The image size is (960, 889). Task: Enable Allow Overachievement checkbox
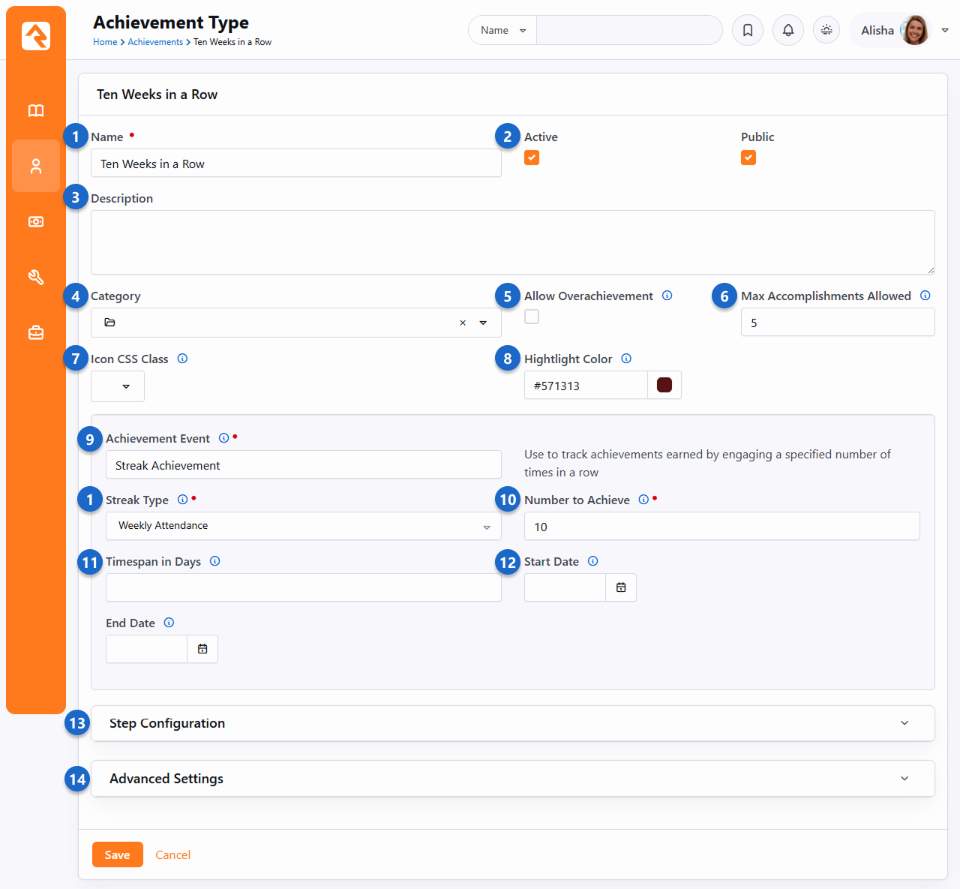tap(532, 317)
